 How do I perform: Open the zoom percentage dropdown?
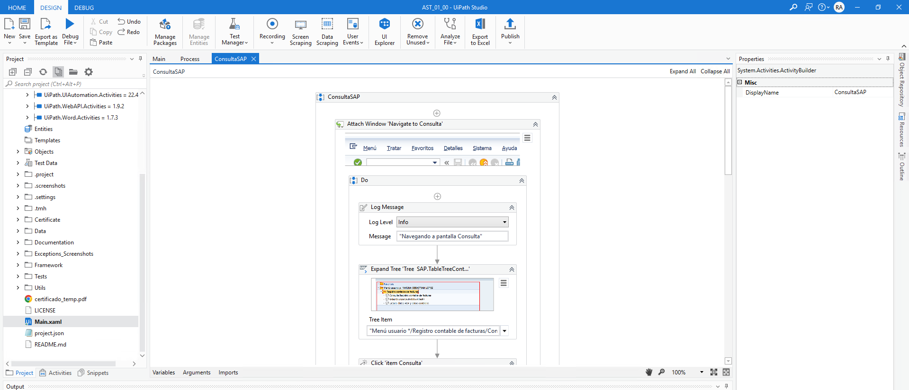(702, 372)
